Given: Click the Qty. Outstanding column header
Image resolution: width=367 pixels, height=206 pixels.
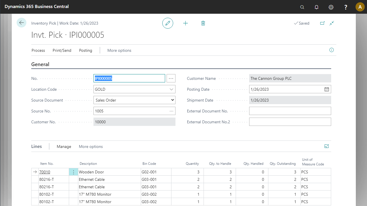Looking at the screenshot, I should pyautogui.click(x=283, y=164).
